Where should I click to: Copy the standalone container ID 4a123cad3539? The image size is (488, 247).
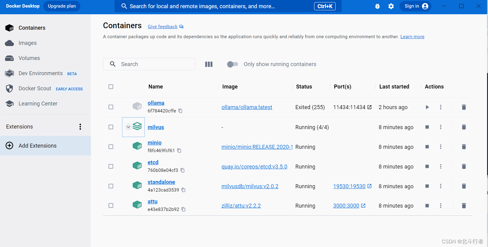(183, 190)
